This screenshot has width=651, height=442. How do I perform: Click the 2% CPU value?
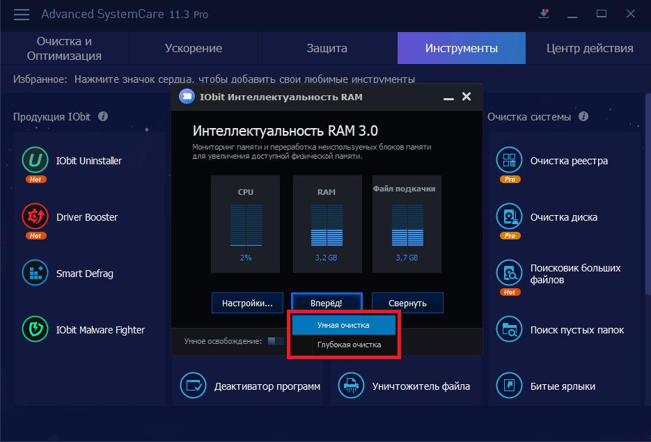[246, 258]
